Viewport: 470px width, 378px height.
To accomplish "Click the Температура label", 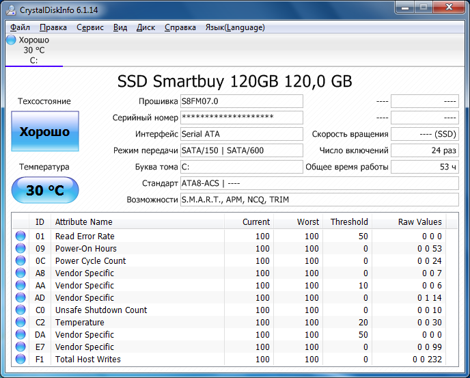I will coord(44,167).
